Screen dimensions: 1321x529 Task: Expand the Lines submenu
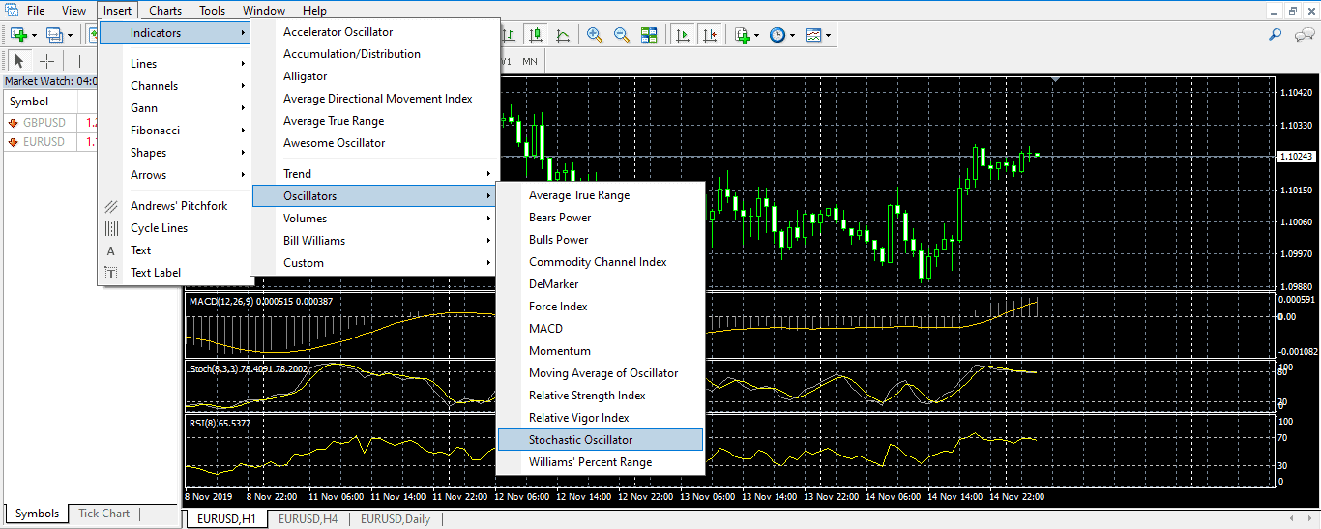pos(176,64)
